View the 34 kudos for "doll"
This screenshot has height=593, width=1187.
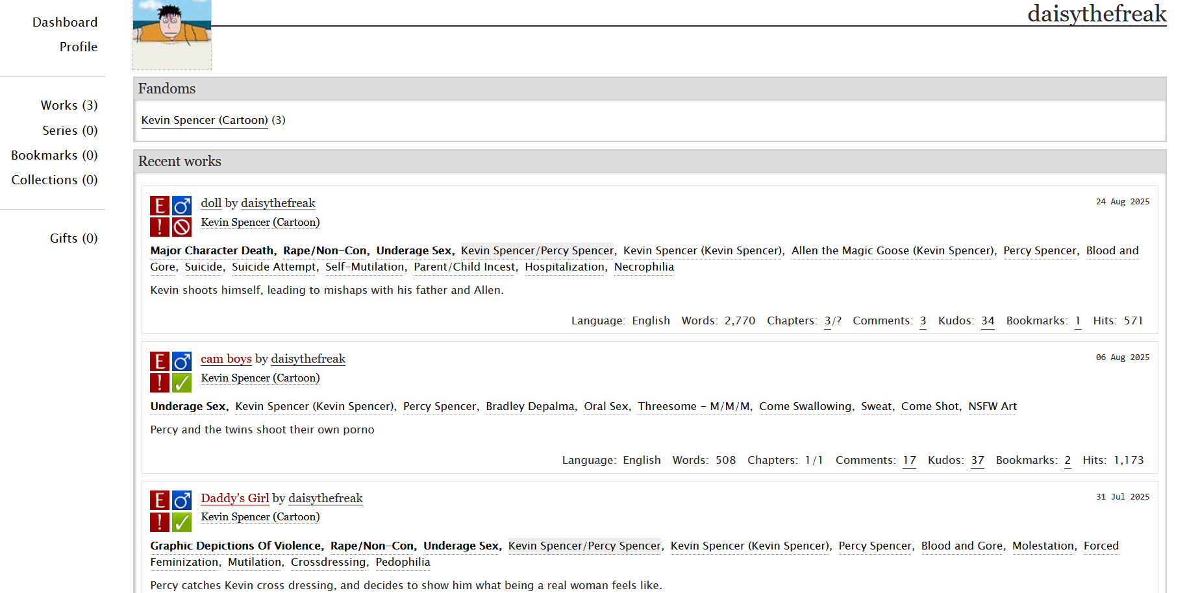click(988, 321)
